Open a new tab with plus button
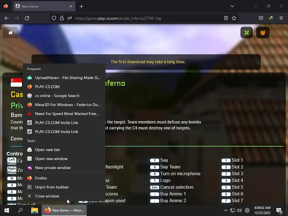This screenshot has height=216, width=288. [81, 6]
